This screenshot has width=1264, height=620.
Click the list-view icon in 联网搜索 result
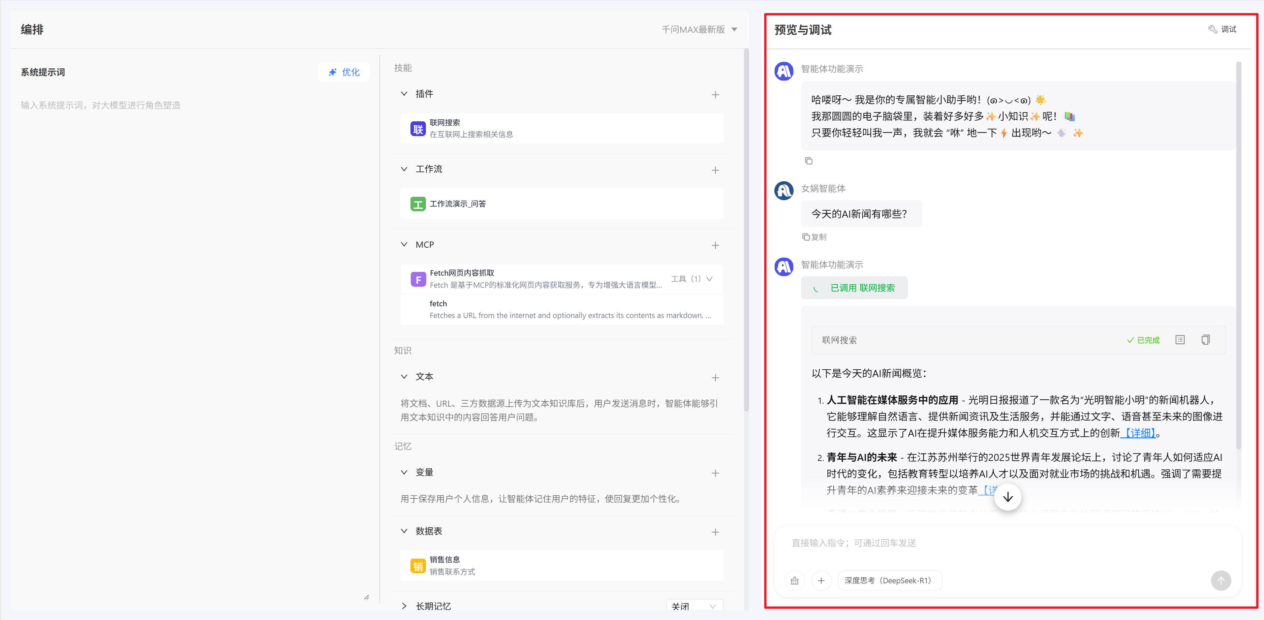click(x=1180, y=339)
